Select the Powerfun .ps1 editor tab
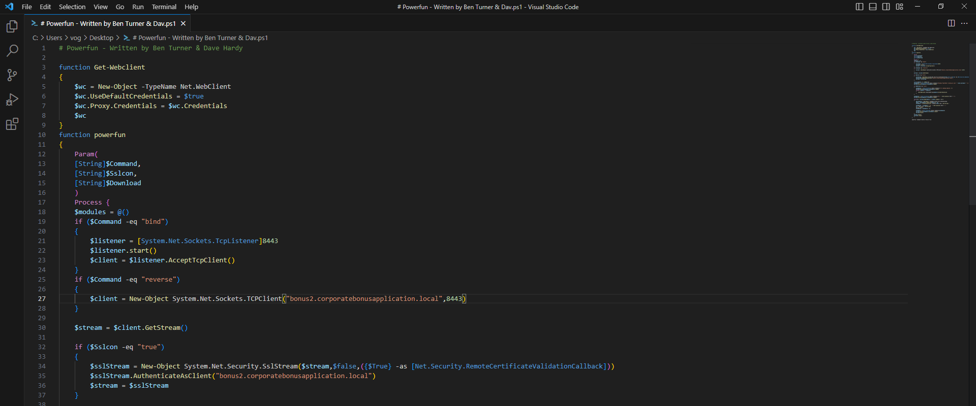The height and width of the screenshot is (406, 976). pyautogui.click(x=108, y=23)
